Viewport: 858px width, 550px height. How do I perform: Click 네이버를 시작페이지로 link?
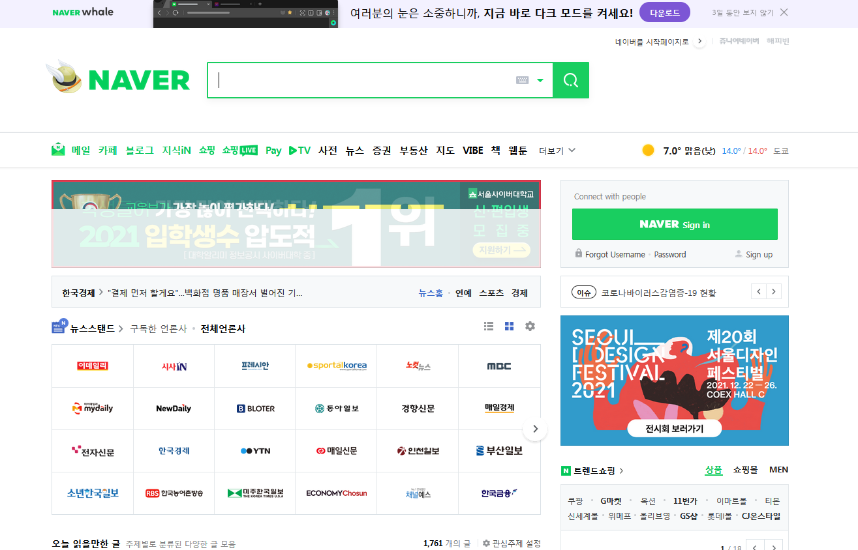pos(652,42)
